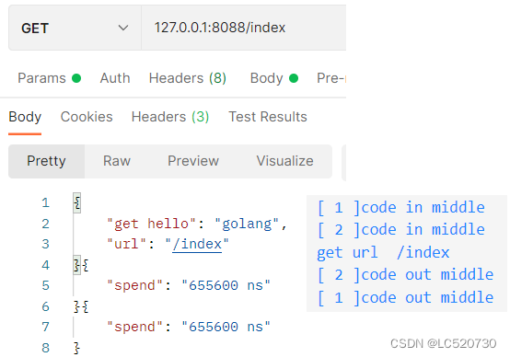
Task: Click line number 1 in response gutter
Action: pyautogui.click(x=45, y=203)
